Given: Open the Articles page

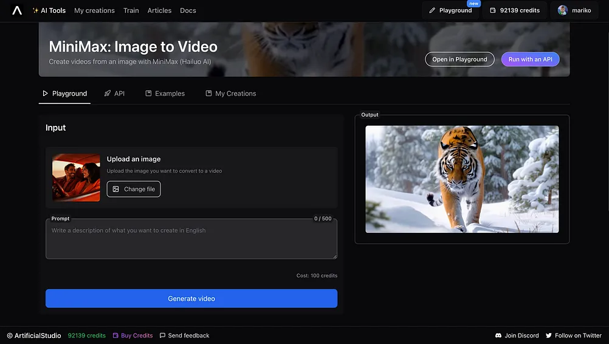Looking at the screenshot, I should [159, 10].
